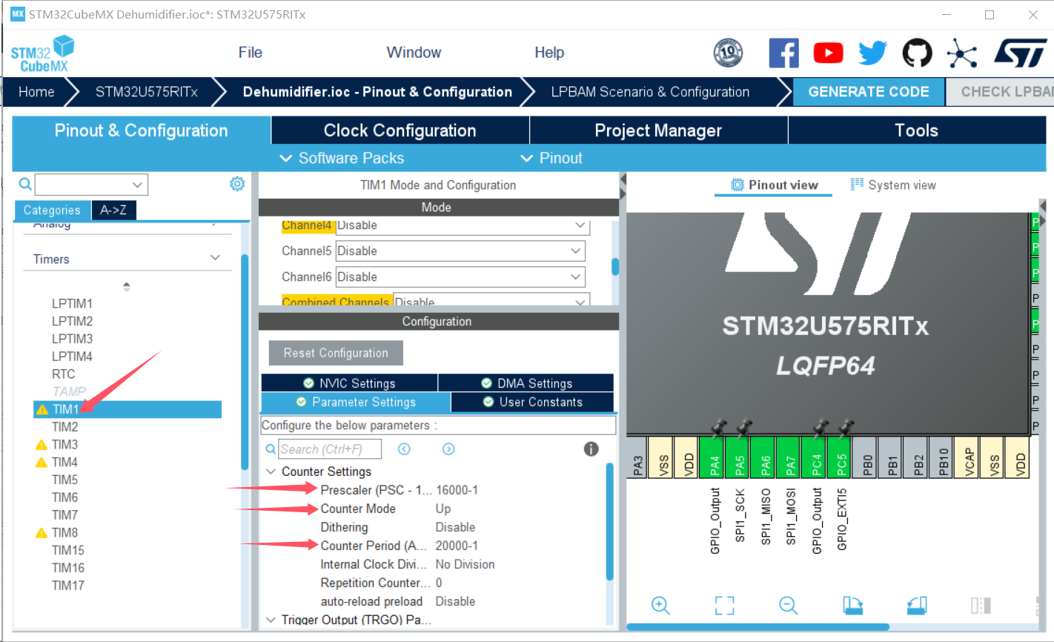1054x642 pixels.
Task: Open the GitHub icon link
Action: point(917,53)
